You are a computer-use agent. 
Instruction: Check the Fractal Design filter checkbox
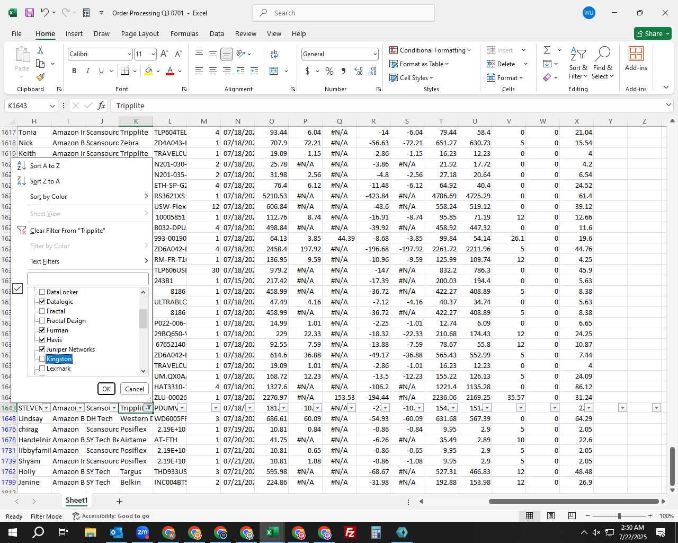point(42,321)
